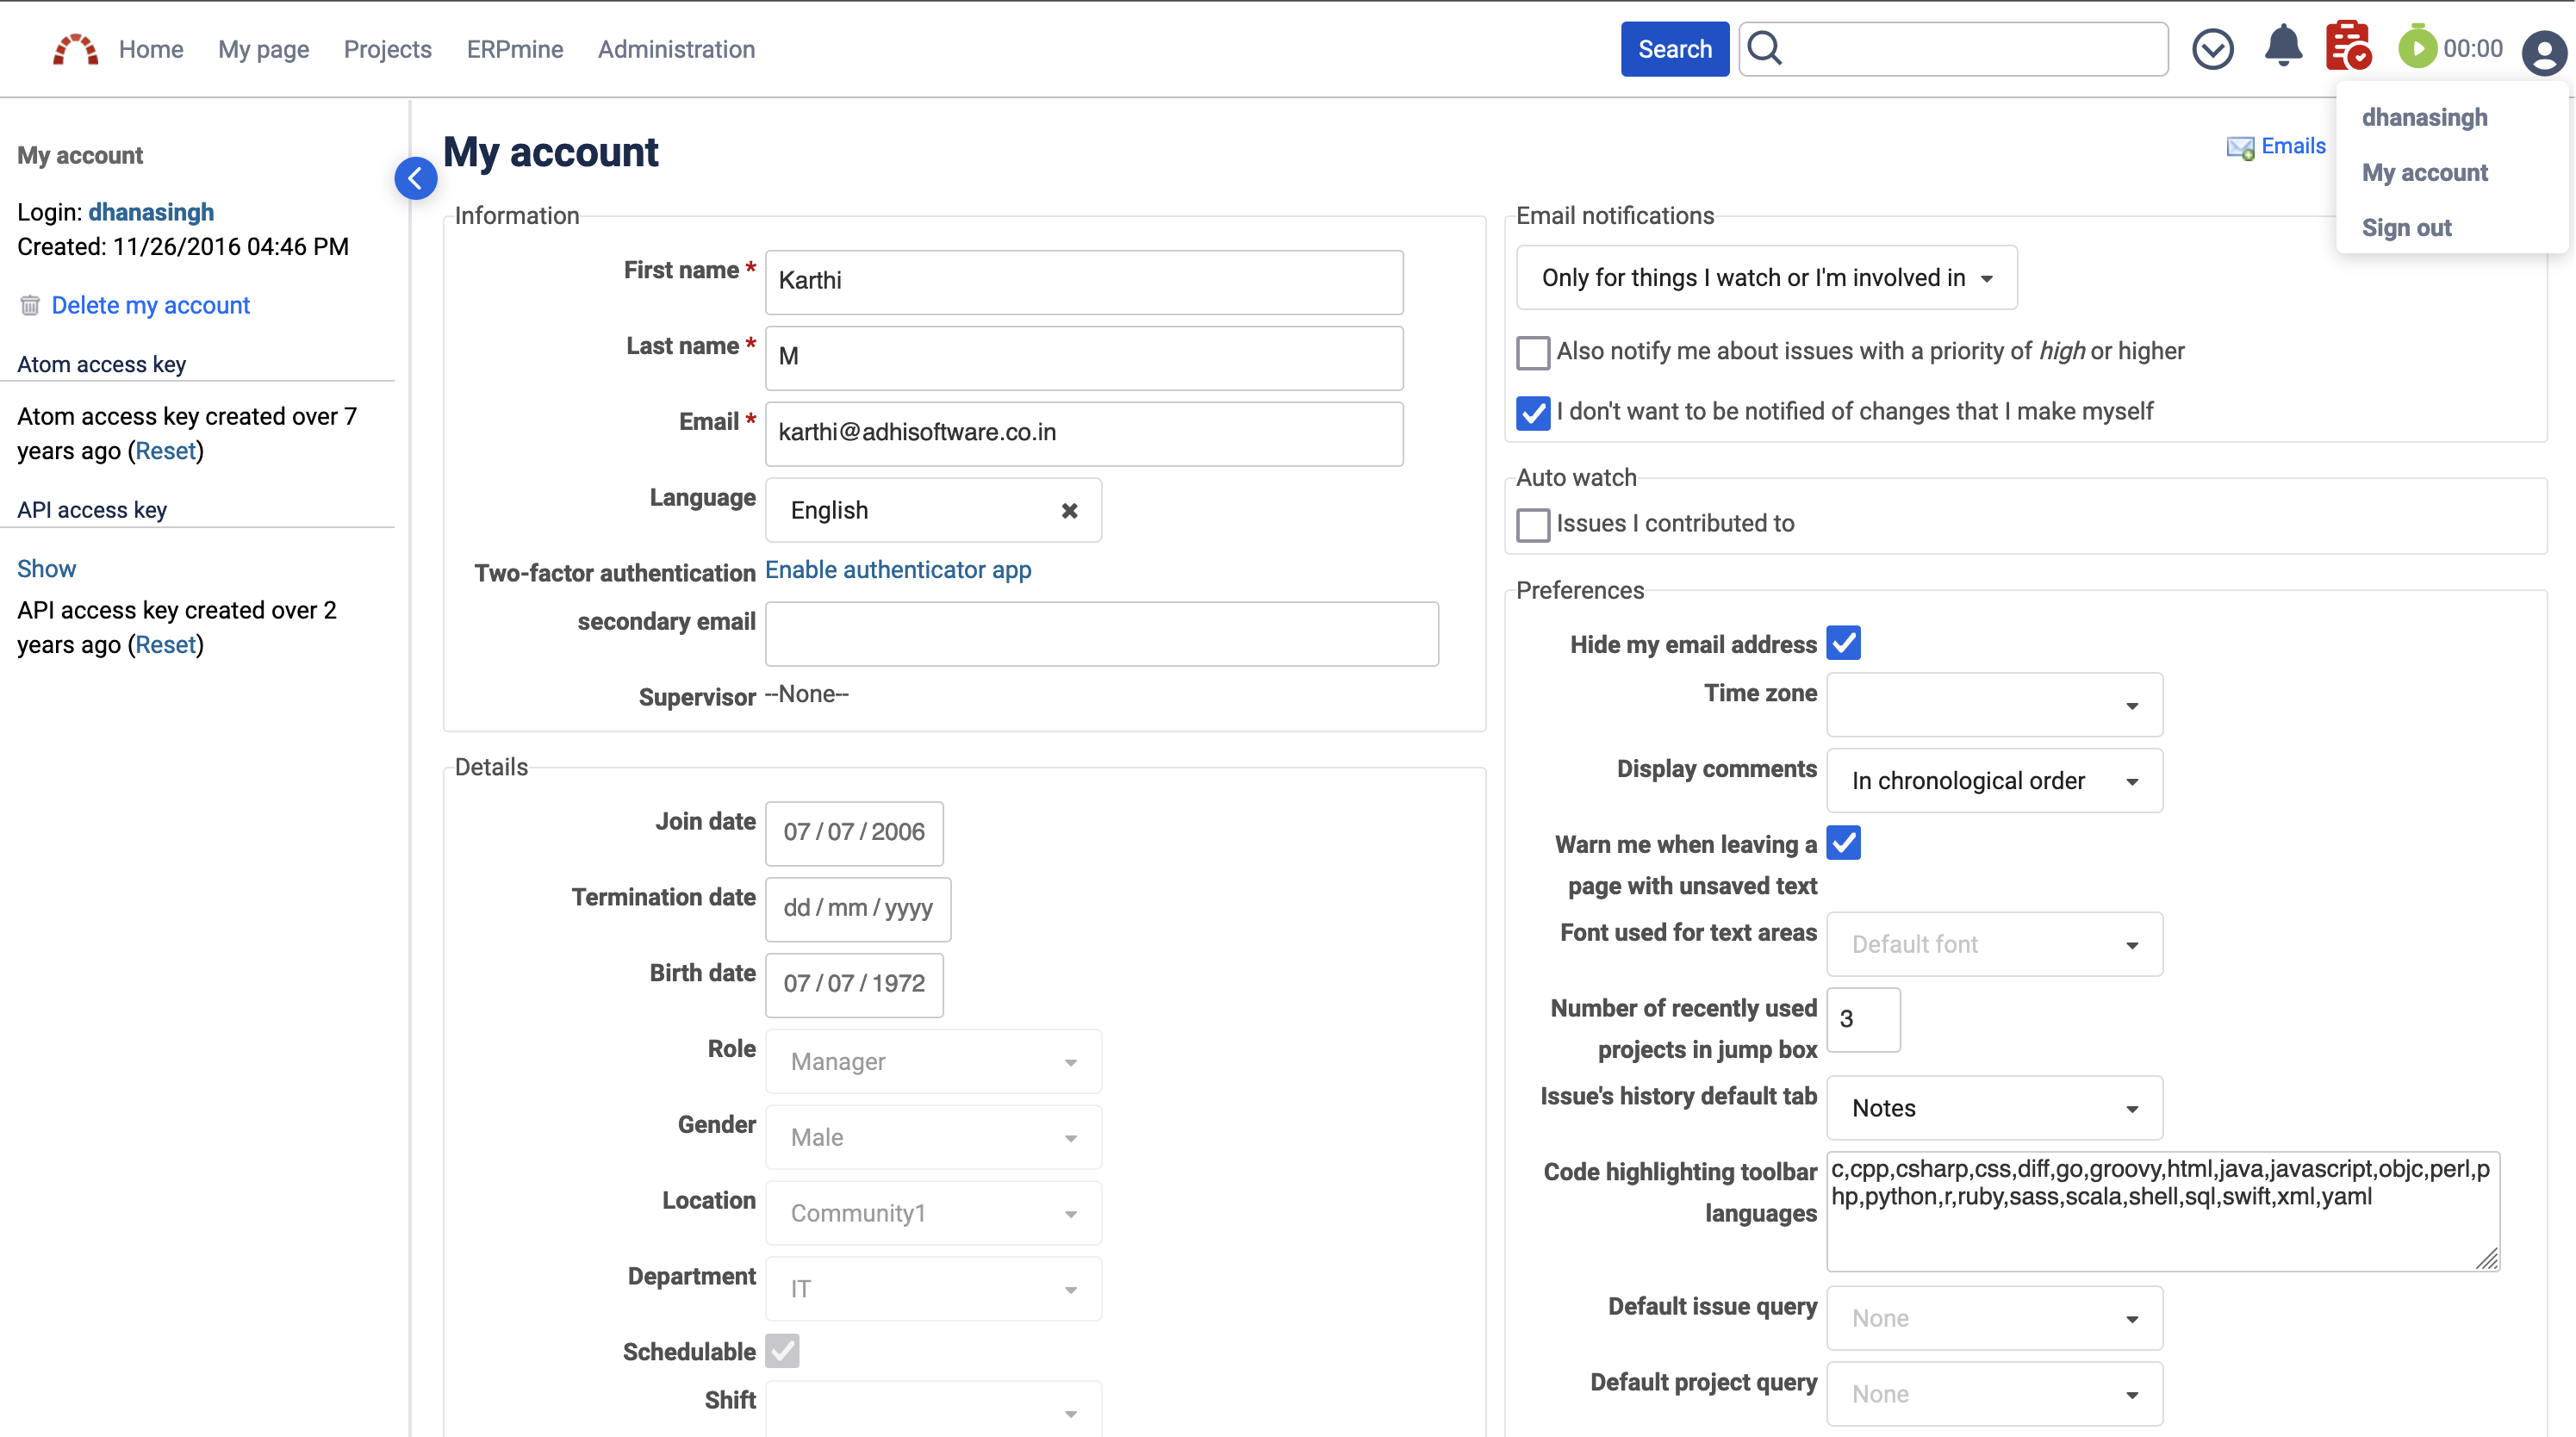Open Issue's history default tab dropdown
Viewport: 2576px width, 1437px height.
(x=1994, y=1108)
